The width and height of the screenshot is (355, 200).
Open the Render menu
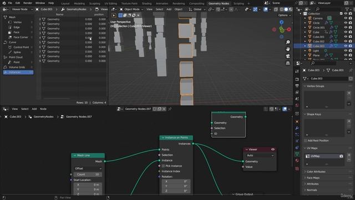[28, 3]
